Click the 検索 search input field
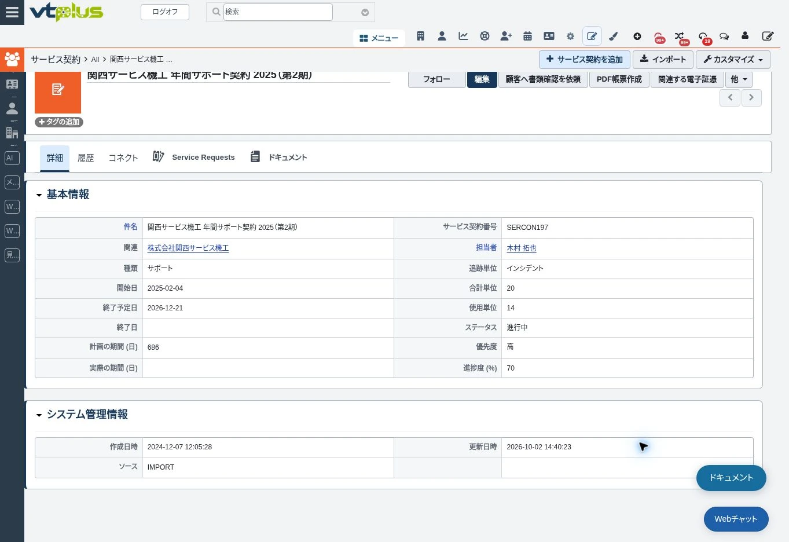 pos(278,12)
